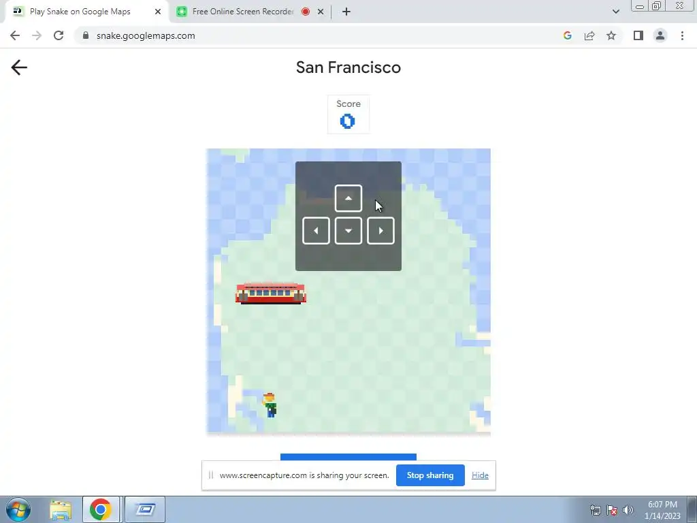Open the browser side panel
The width and height of the screenshot is (697, 523).
coord(638,35)
